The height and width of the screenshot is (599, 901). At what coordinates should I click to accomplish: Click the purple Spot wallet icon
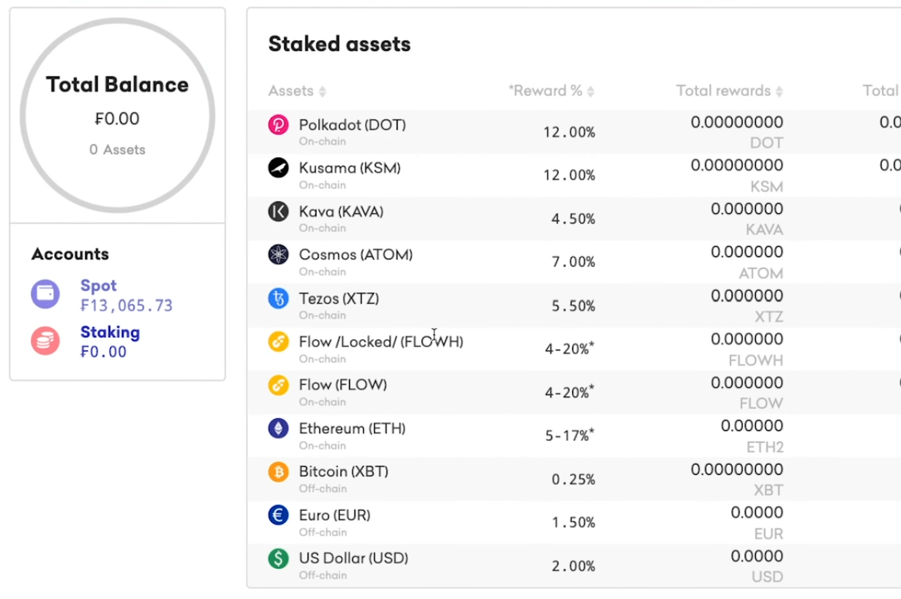pos(45,294)
